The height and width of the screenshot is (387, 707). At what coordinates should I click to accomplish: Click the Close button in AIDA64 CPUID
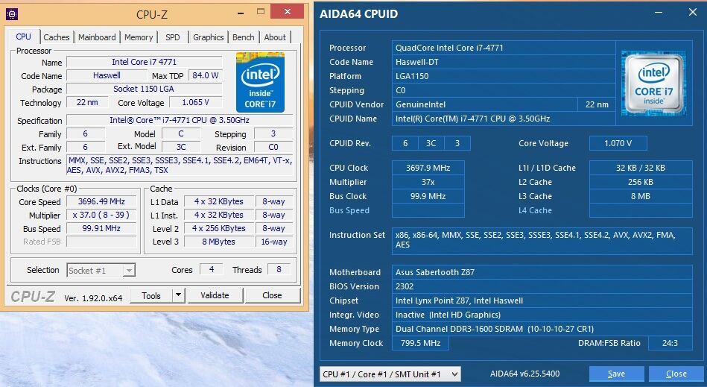click(676, 374)
